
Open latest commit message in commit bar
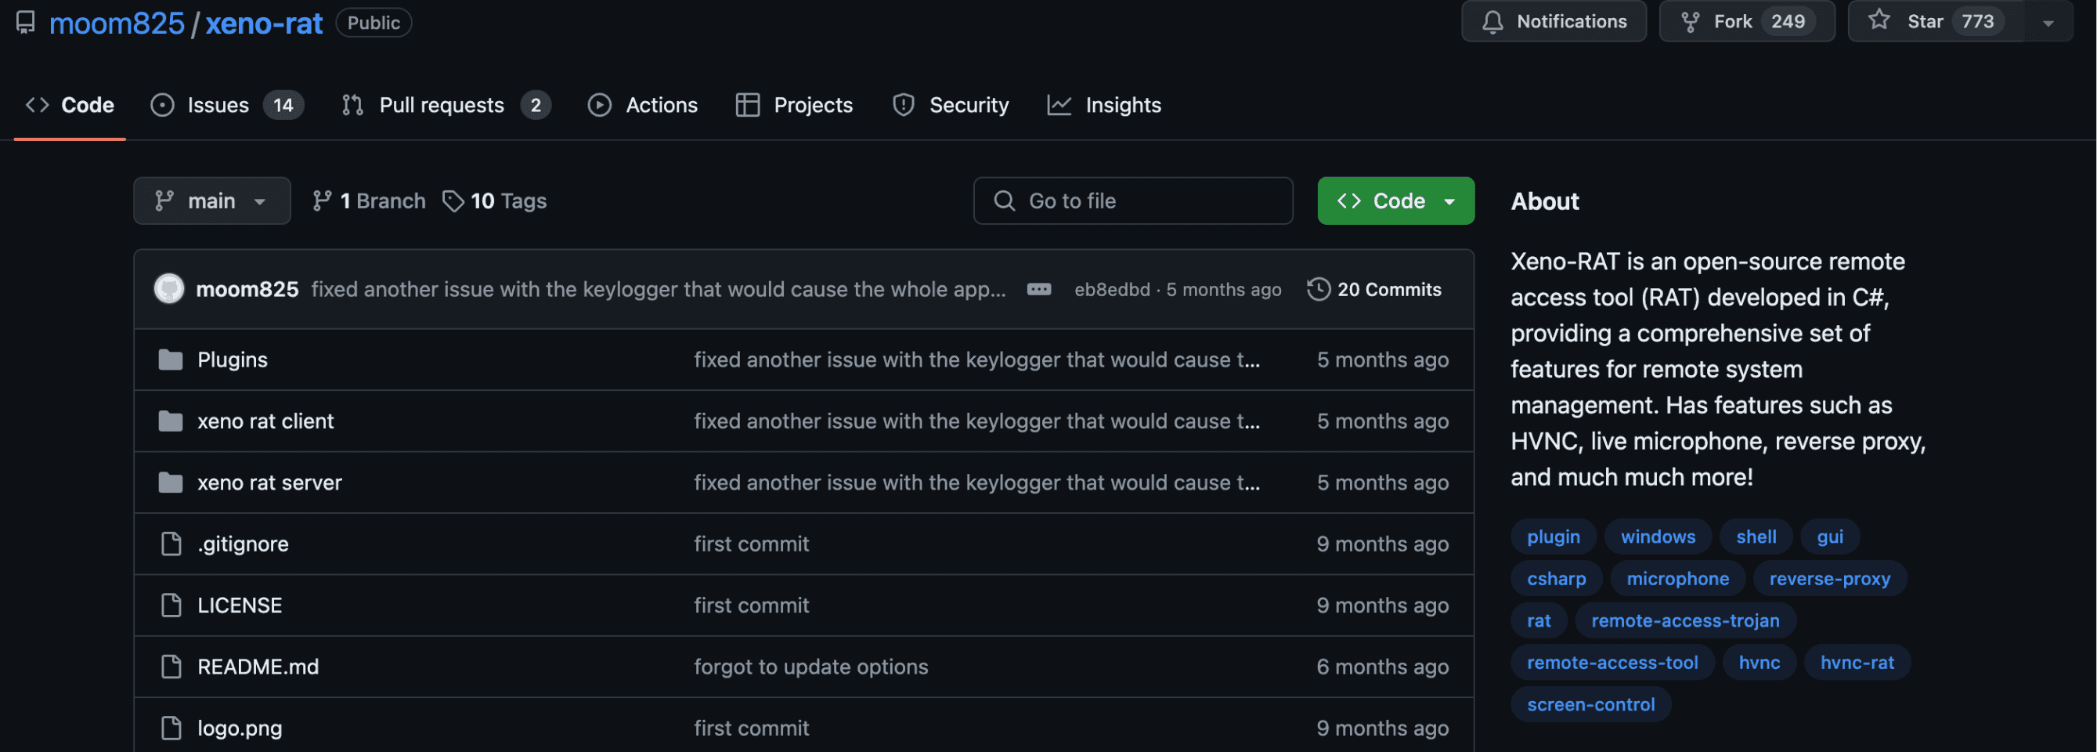(x=658, y=289)
